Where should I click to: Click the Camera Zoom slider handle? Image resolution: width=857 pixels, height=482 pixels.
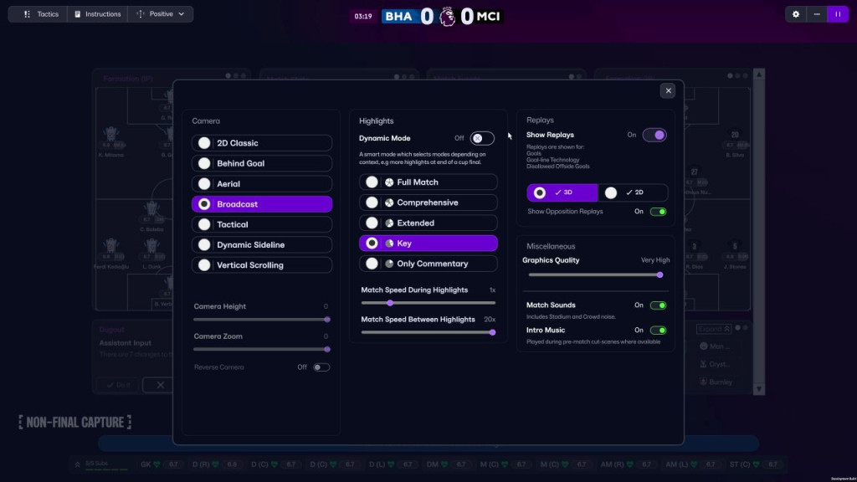coord(326,349)
